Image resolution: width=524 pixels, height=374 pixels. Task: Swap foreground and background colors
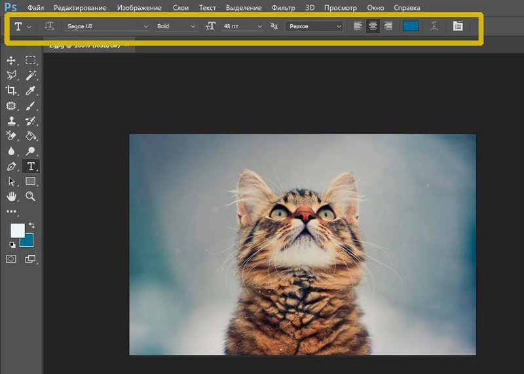coord(31,225)
